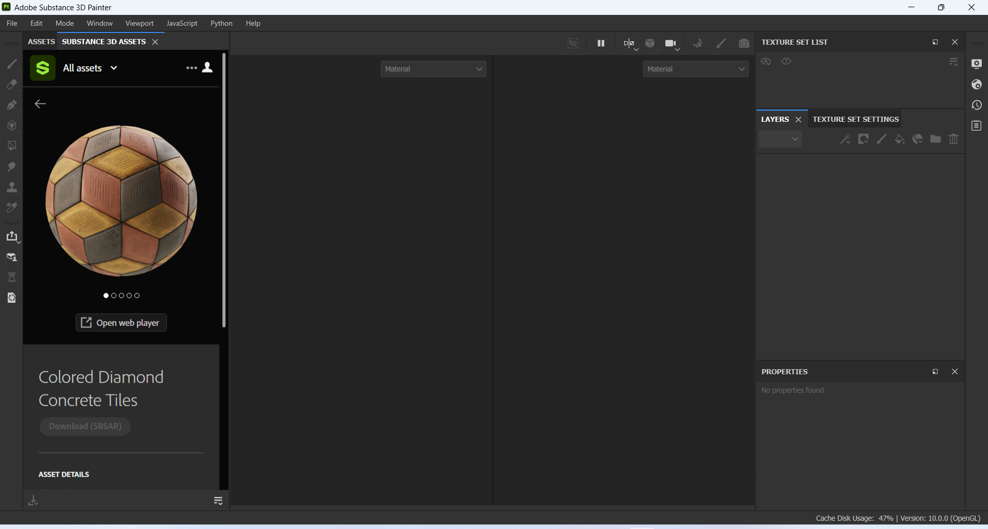This screenshot has width=988, height=529.
Task: Click the Colored Diamond Concrete Tiles sphere preview
Action: click(121, 201)
